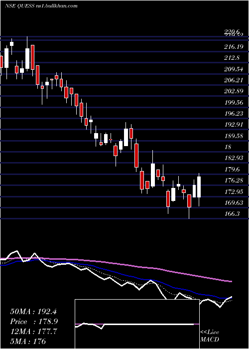Click the 12MA : 177.7 readout
This screenshot has width=249, height=349.
coord(33,332)
